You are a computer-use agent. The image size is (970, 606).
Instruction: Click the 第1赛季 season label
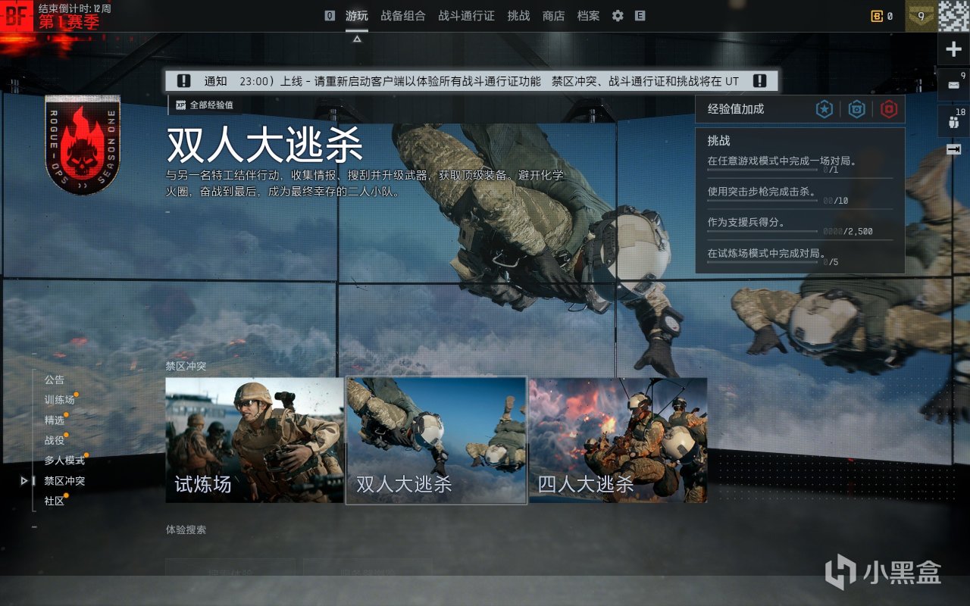69,22
